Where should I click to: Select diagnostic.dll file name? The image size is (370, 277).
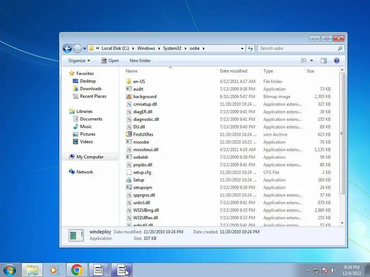coord(146,119)
